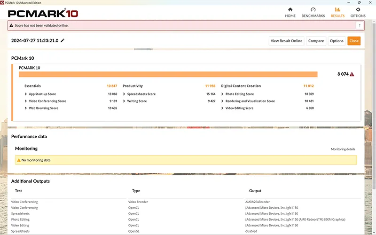Expand Photo Editing Score
The height and width of the screenshot is (235, 376).
click(222, 94)
